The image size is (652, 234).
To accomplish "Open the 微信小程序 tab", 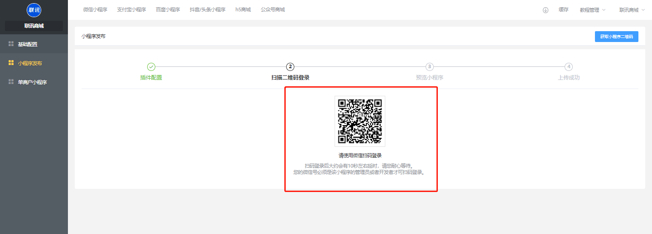I will tap(95, 9).
